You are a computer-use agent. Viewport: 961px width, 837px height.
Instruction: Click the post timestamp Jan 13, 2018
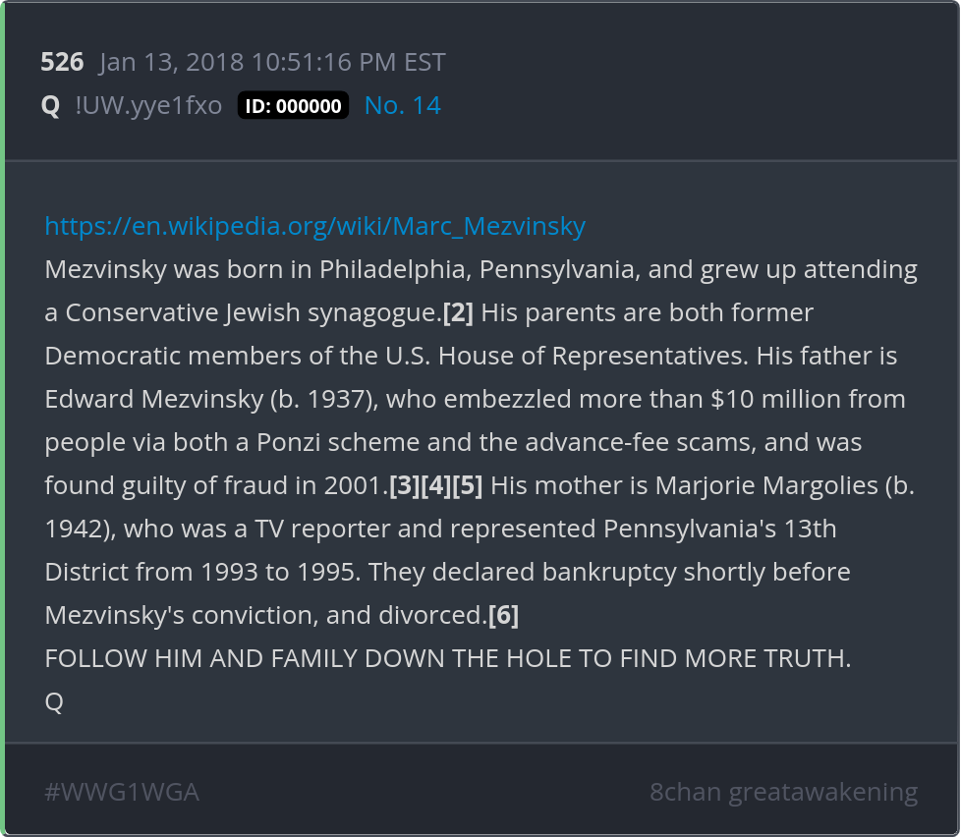(272, 63)
